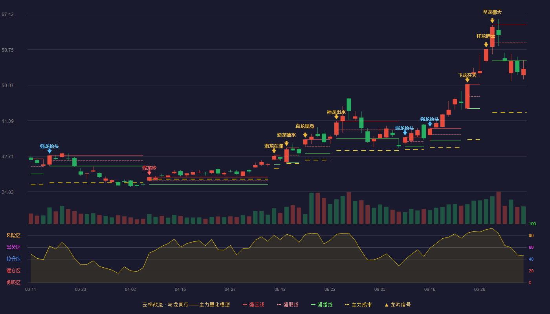Click the 04-15 date axis label
Screen dimensions: 550x314
tap(180, 289)
